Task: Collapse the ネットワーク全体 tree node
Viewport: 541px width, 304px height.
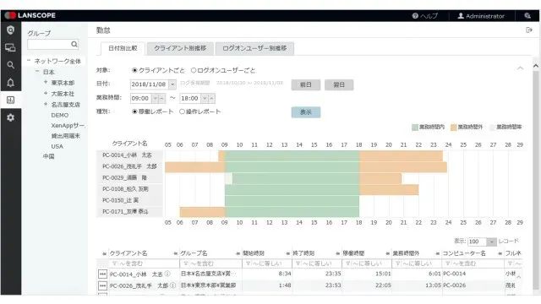Action: (x=29, y=61)
